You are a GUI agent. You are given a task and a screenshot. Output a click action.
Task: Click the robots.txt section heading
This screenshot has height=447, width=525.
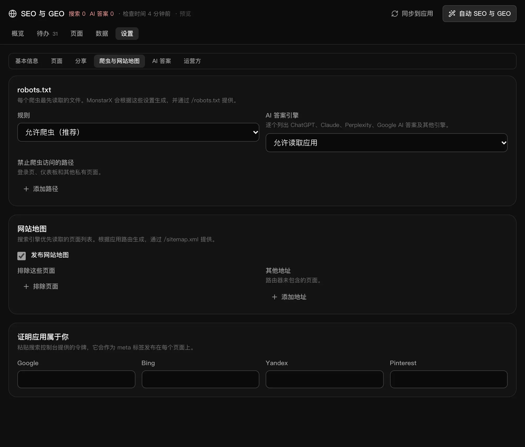tap(34, 90)
